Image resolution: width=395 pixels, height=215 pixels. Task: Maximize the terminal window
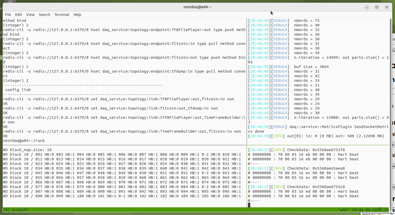click(377, 7)
